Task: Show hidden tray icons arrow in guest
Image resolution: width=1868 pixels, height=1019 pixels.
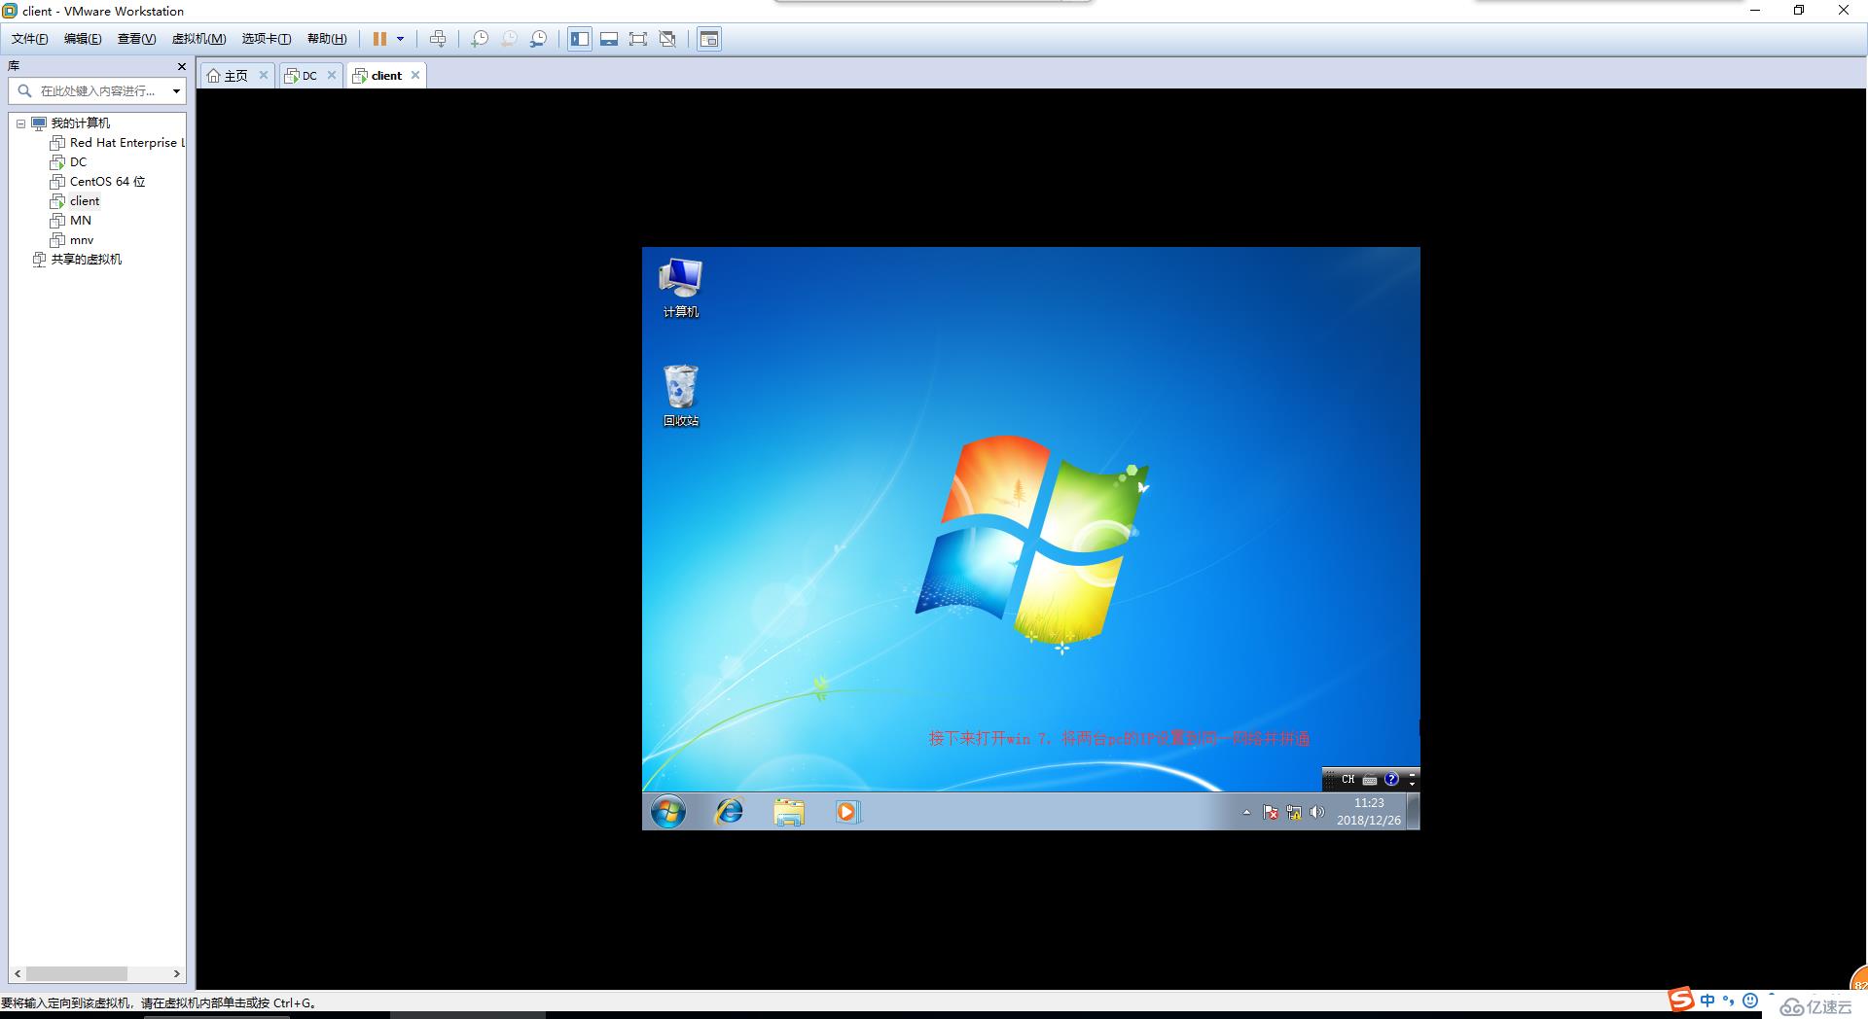Action: [x=1246, y=812]
